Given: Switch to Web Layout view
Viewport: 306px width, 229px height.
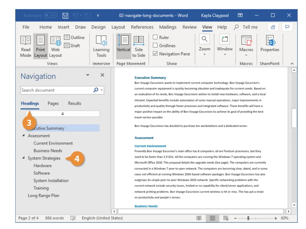Looking at the screenshot, I should pos(55,46).
